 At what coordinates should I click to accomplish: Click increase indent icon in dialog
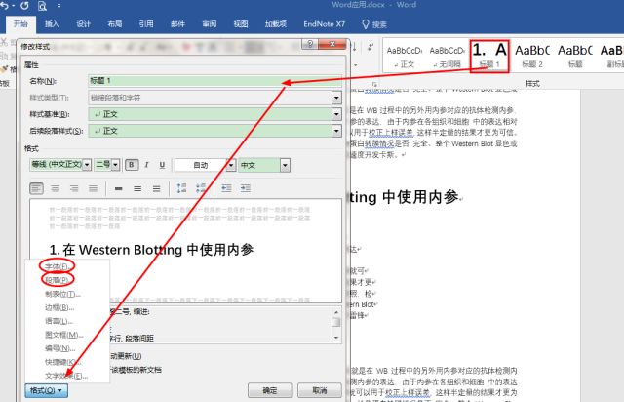246,188
